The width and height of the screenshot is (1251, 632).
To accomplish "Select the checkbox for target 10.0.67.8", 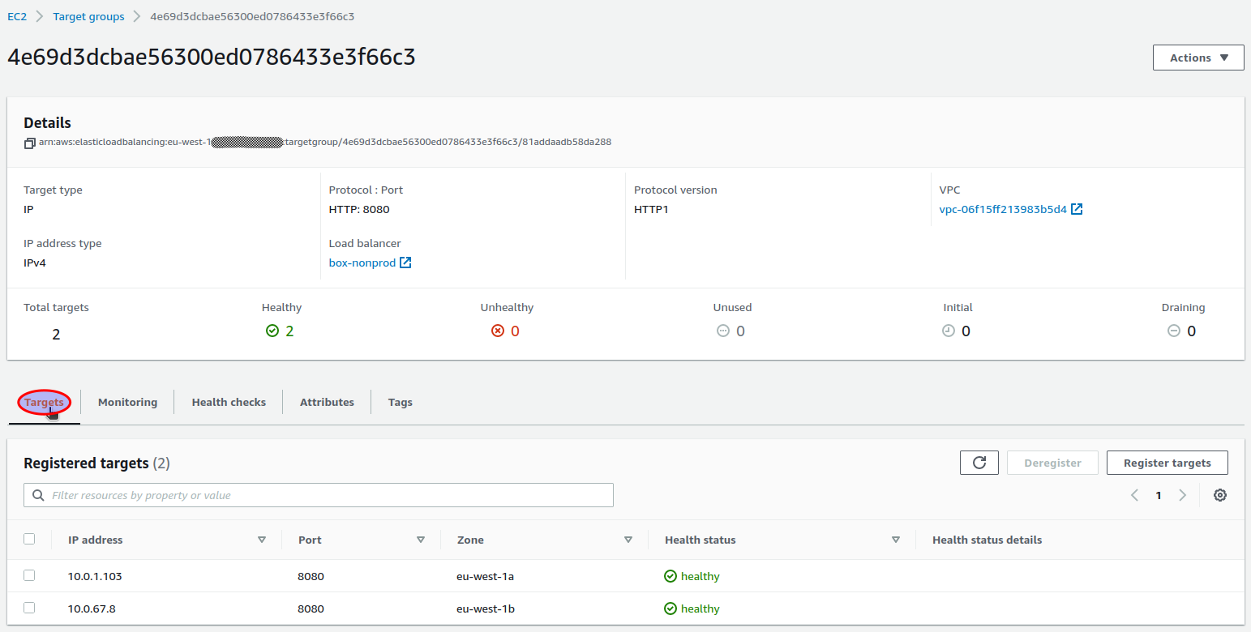I will [x=29, y=608].
